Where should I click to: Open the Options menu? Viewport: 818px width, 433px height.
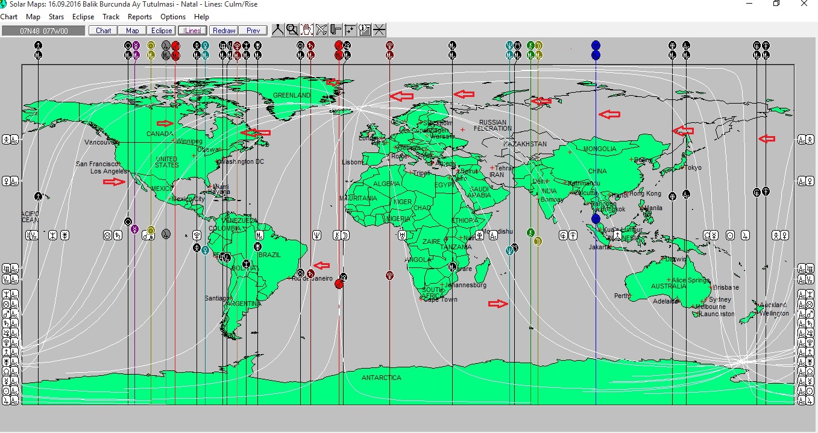[x=173, y=17]
